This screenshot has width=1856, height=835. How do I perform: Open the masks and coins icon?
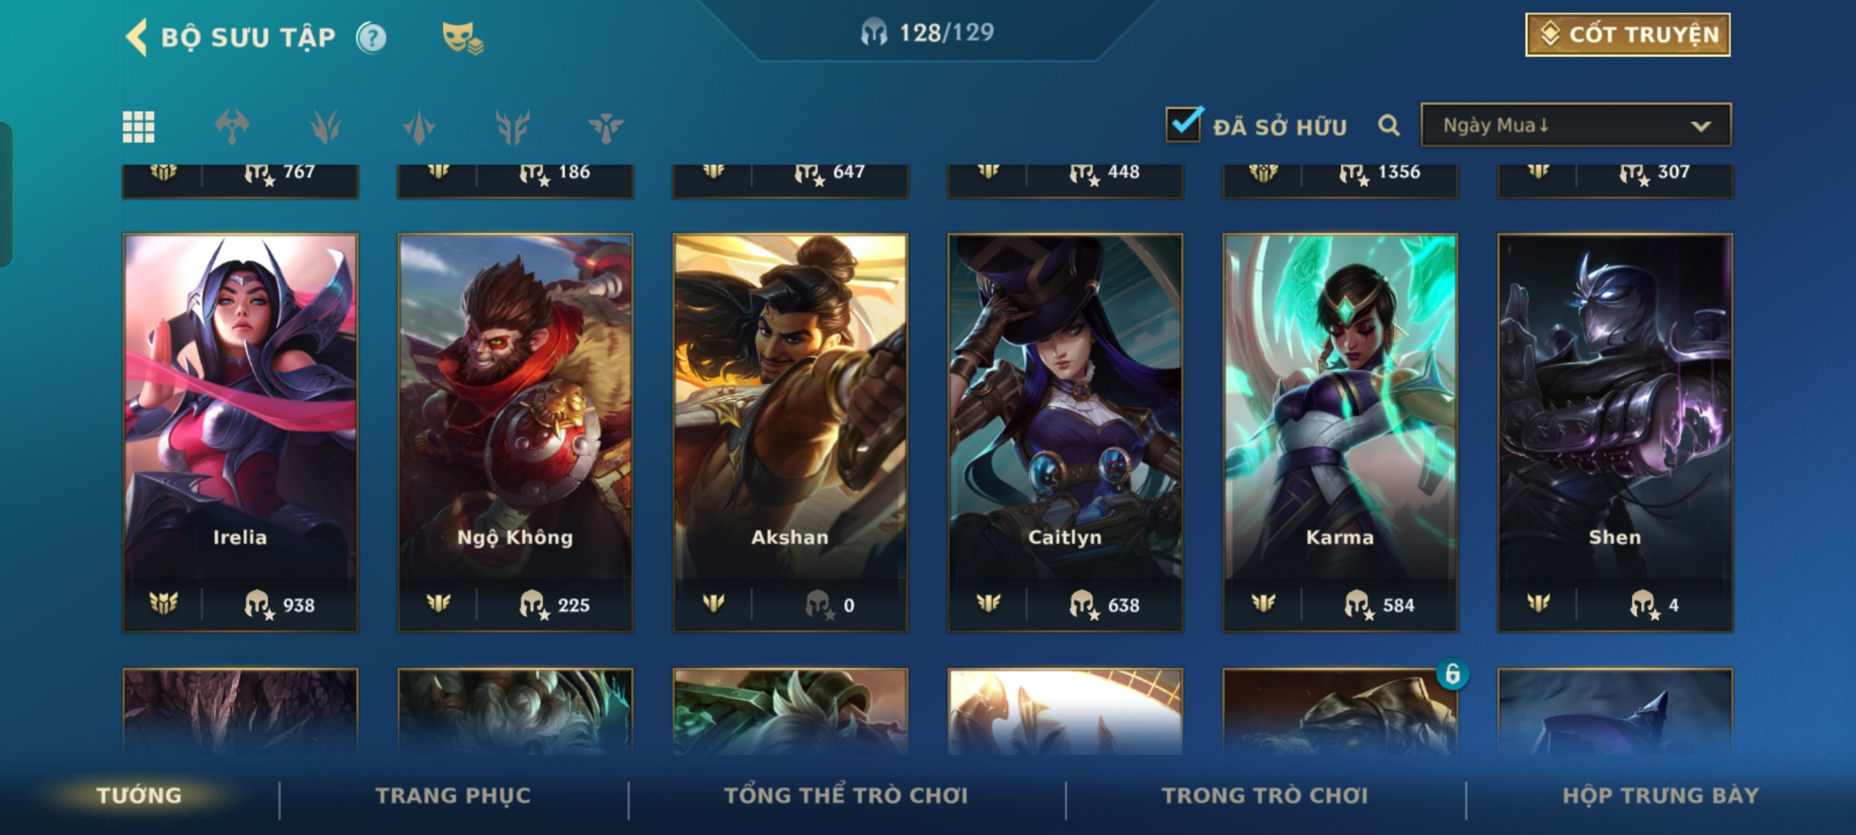462,37
